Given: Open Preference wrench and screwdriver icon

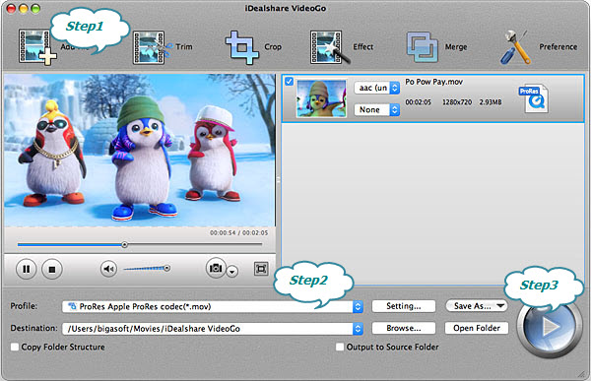Looking at the screenshot, I should [515, 47].
